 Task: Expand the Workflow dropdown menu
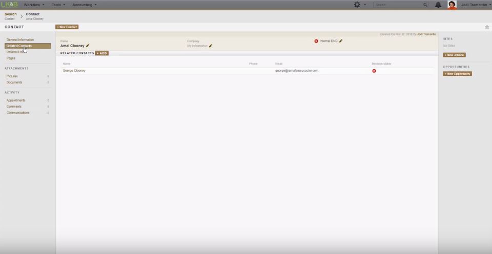(34, 5)
